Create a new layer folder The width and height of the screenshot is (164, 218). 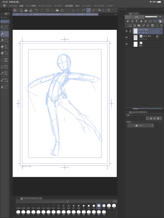click(x=139, y=25)
